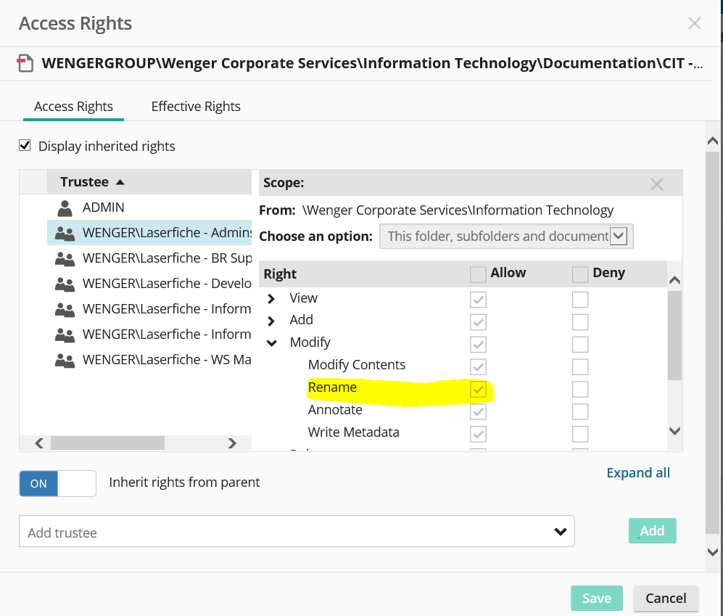723x616 pixels.
Task: Uncheck Display inherited rights checkbox
Action: [25, 146]
